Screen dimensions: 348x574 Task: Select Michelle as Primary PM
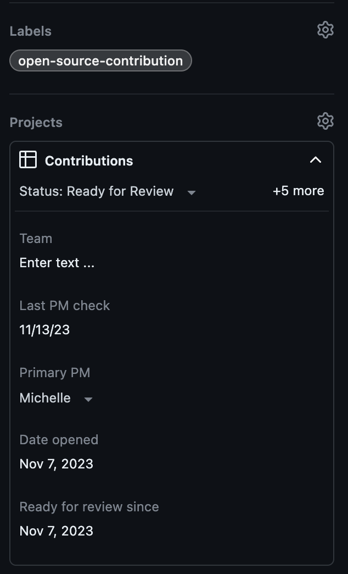45,398
